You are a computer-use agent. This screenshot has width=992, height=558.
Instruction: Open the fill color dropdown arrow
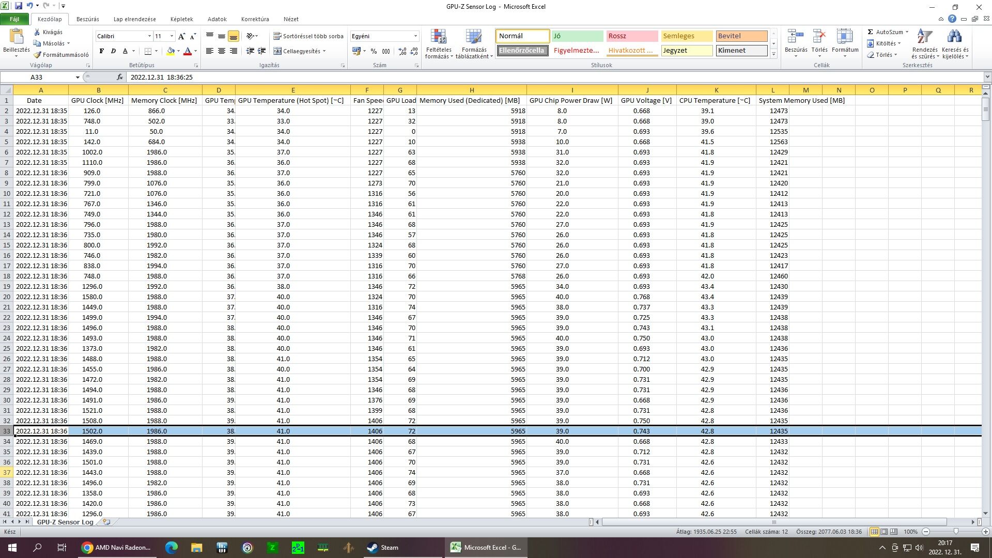(178, 51)
